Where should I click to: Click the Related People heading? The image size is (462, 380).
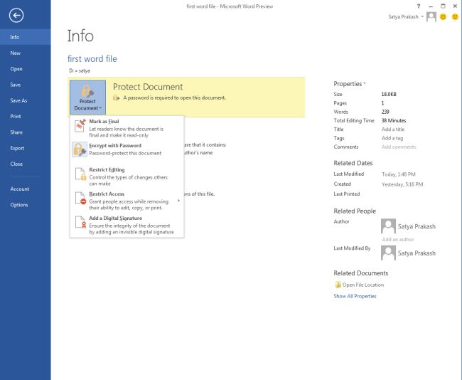(x=355, y=211)
